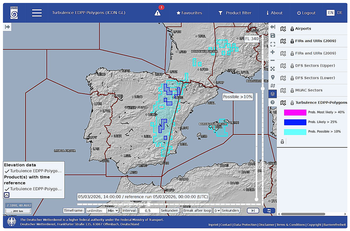
Task: Toggle the lock on DFS Sectors (Lower)
Action: pyautogui.click(x=292, y=78)
